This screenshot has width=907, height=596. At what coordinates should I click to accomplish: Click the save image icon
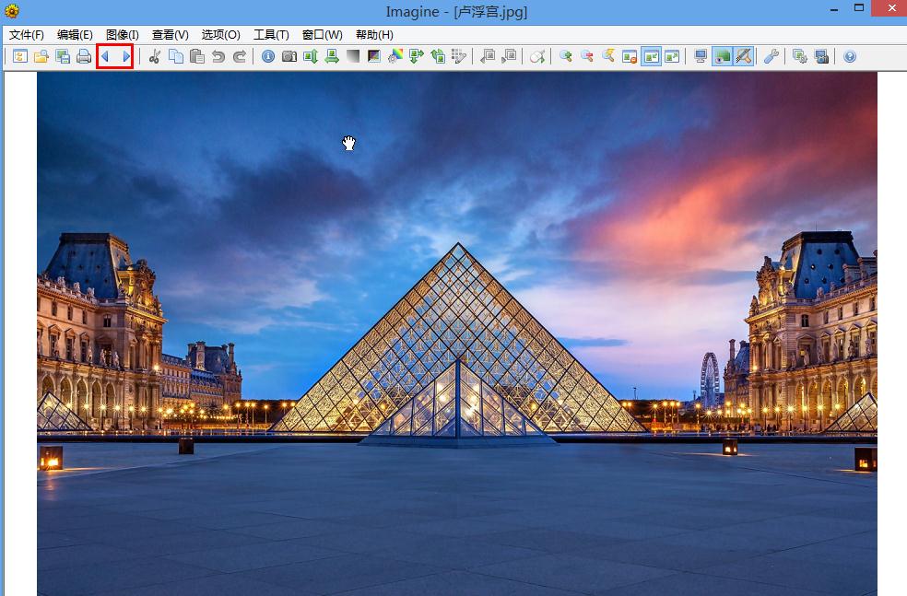(x=63, y=56)
